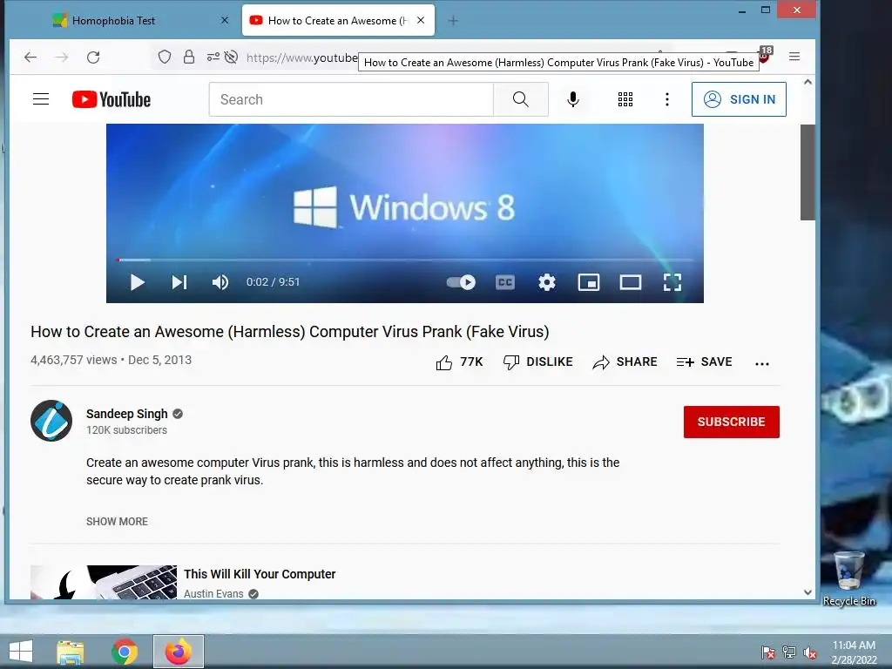Image resolution: width=892 pixels, height=669 pixels.
Task: Switch to theater mode
Action: [x=631, y=282]
